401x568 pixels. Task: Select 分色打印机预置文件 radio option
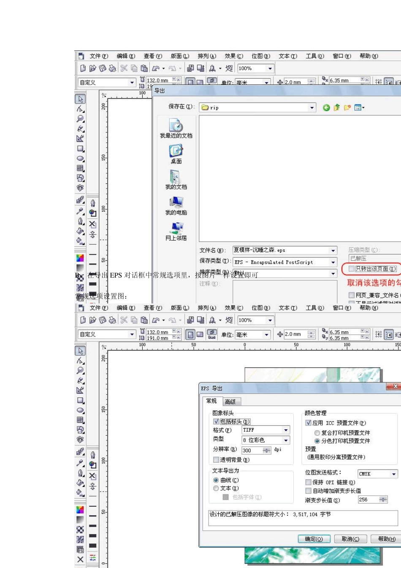[x=317, y=441]
